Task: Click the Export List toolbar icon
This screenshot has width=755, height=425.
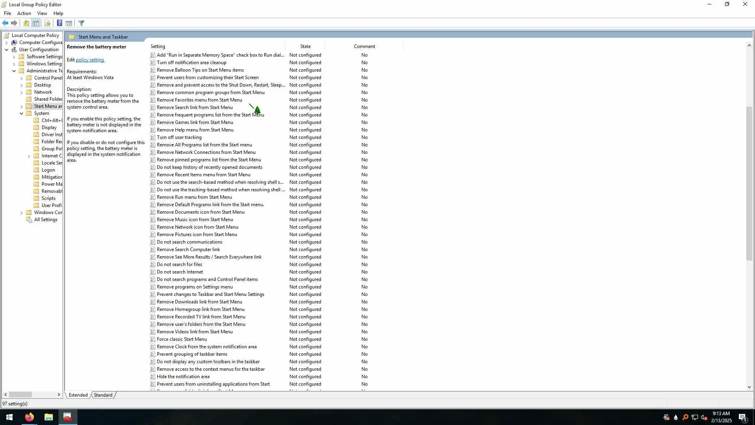Action: [48, 23]
